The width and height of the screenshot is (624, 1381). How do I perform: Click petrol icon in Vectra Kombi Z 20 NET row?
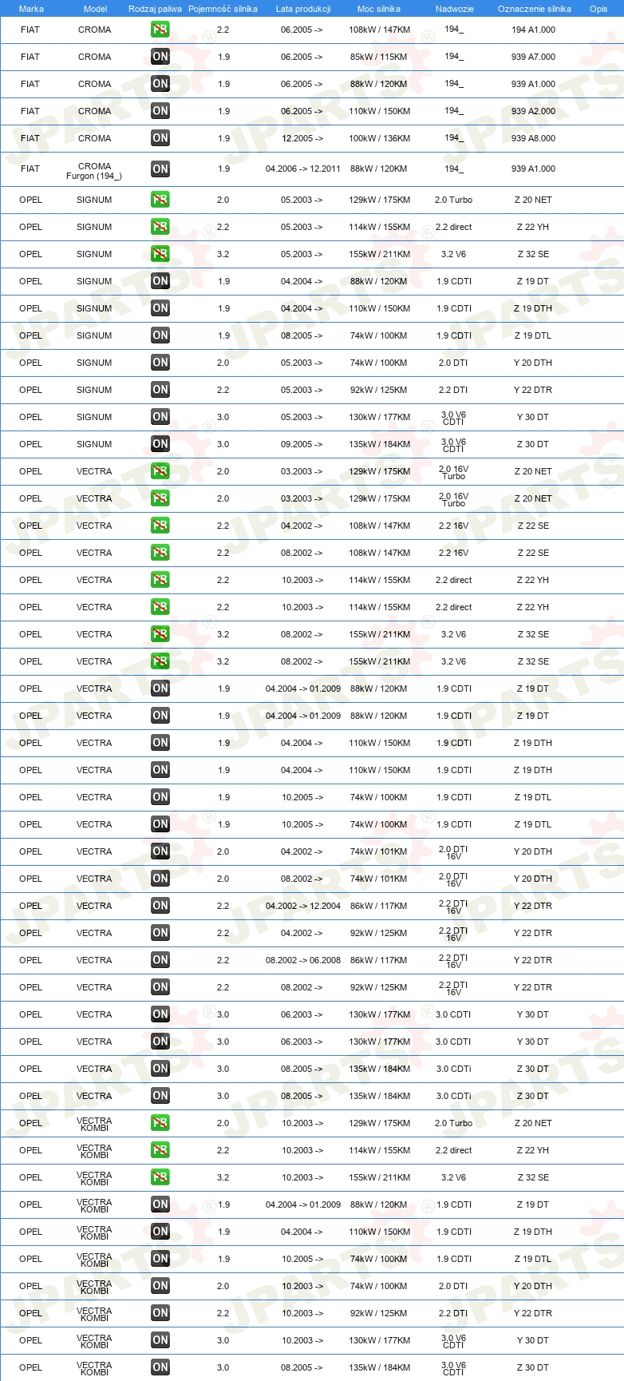tap(160, 1123)
